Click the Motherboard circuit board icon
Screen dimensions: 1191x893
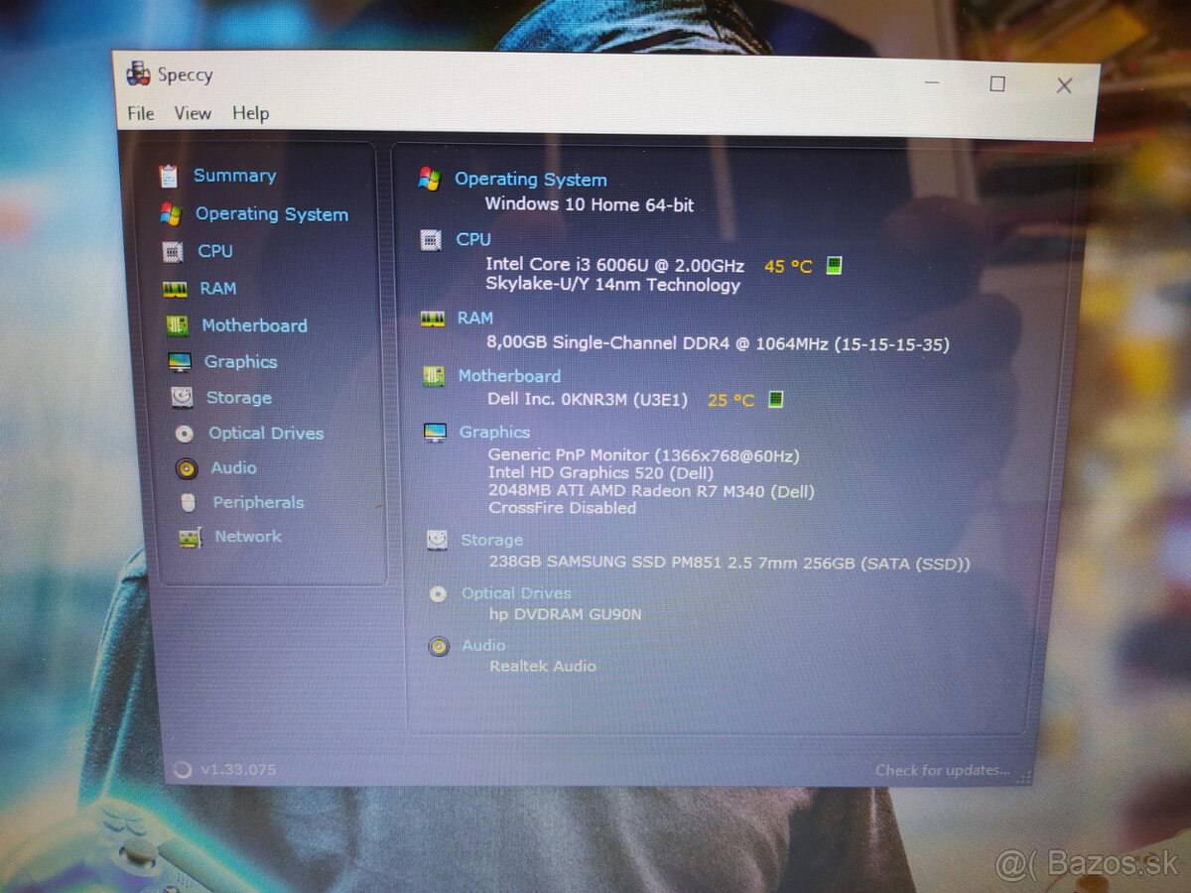(x=177, y=324)
